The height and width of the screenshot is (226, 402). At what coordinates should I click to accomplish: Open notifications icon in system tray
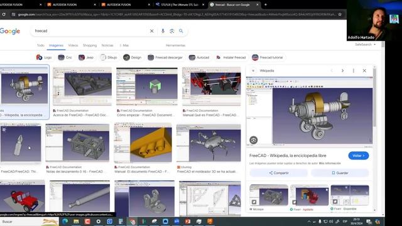(x=369, y=222)
